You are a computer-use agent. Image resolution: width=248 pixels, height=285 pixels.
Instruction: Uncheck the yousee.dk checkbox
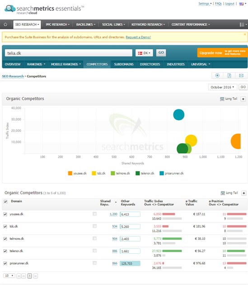point(5,214)
